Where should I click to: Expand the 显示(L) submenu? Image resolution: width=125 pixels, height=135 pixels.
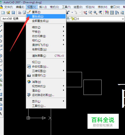[46, 101]
